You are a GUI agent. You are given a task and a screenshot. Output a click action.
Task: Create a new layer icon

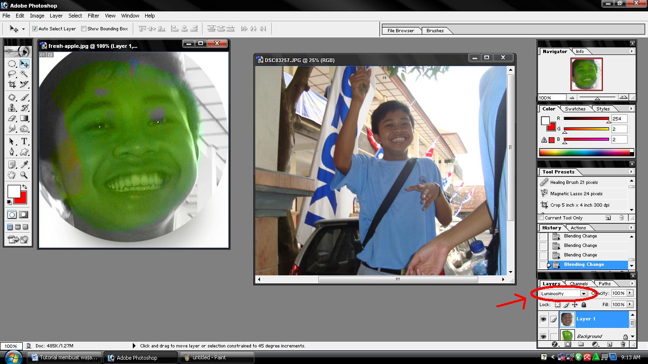[610, 344]
